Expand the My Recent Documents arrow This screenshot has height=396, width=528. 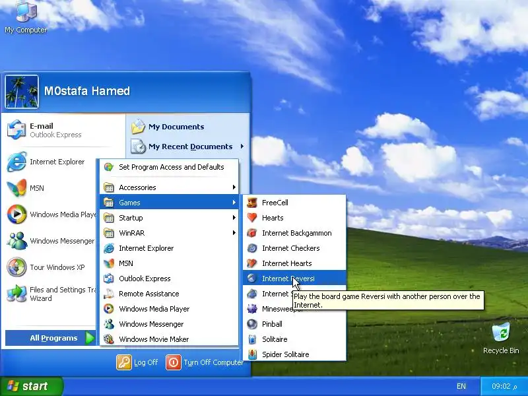tap(242, 147)
